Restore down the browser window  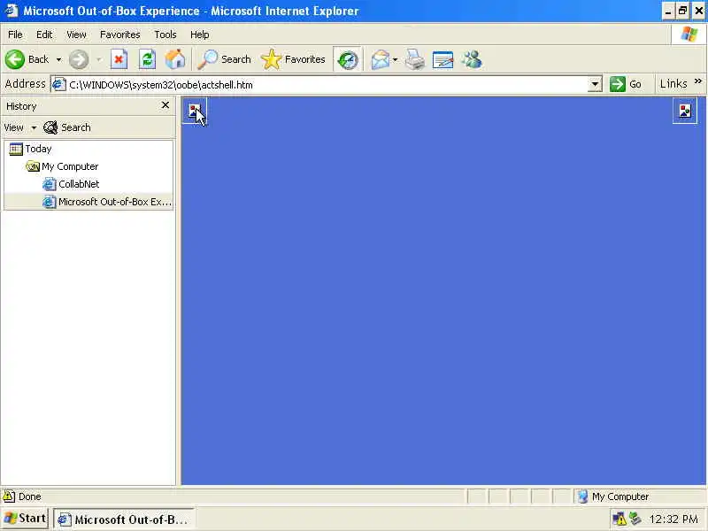(683, 11)
